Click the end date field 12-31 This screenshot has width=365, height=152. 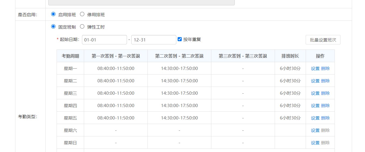click(x=154, y=40)
